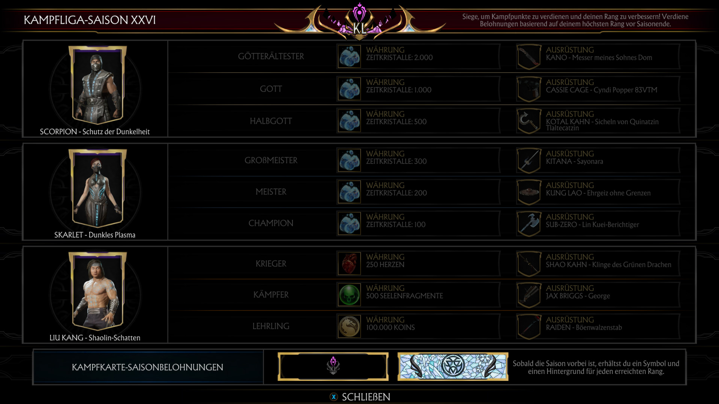Image resolution: width=719 pixels, height=404 pixels.
Task: Select the Kitana Sayonara weapon icon
Action: (x=529, y=160)
